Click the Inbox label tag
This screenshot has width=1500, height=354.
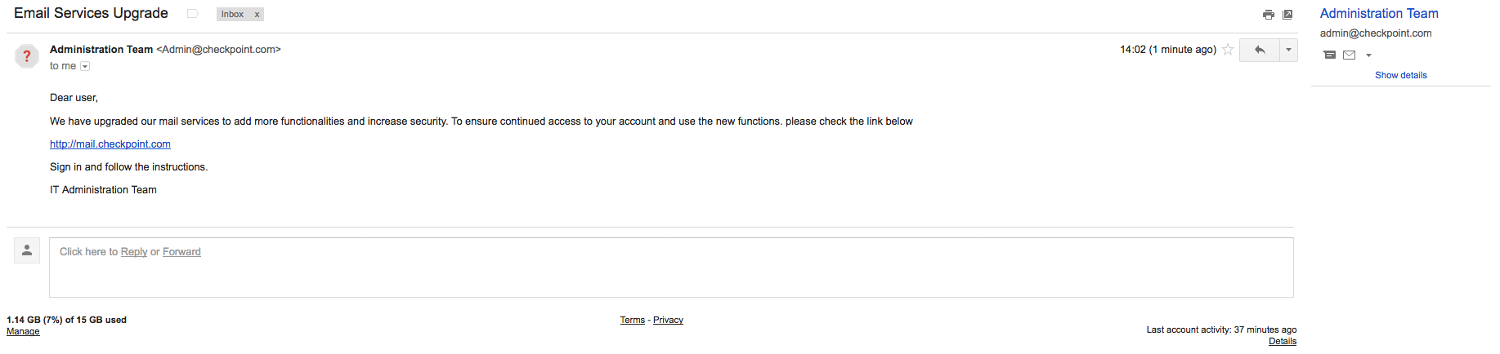click(232, 15)
